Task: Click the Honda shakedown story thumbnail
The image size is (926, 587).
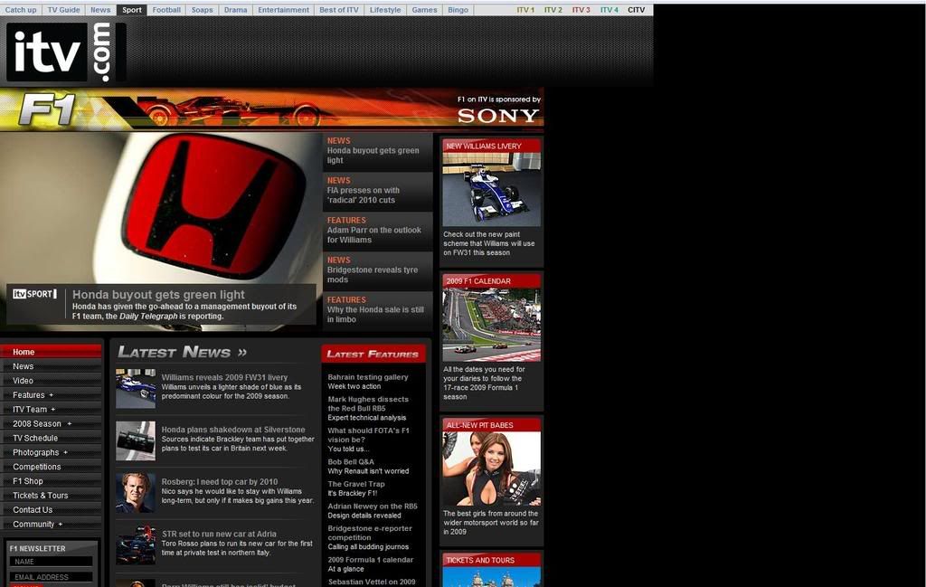Action: click(x=136, y=440)
